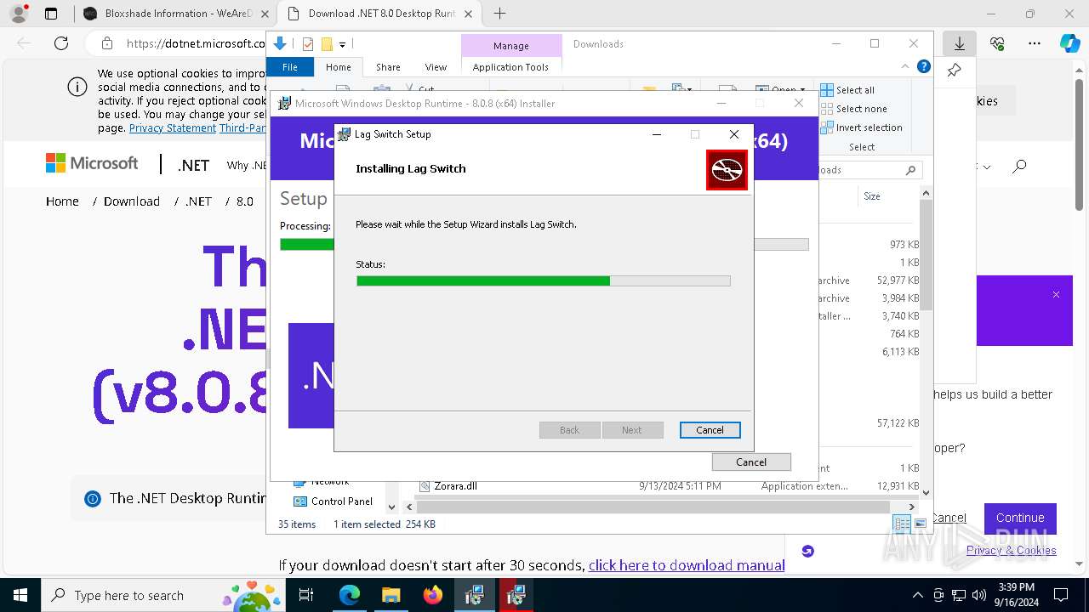
Task: Click the Microsoft logo on the page
Action: [x=92, y=163]
